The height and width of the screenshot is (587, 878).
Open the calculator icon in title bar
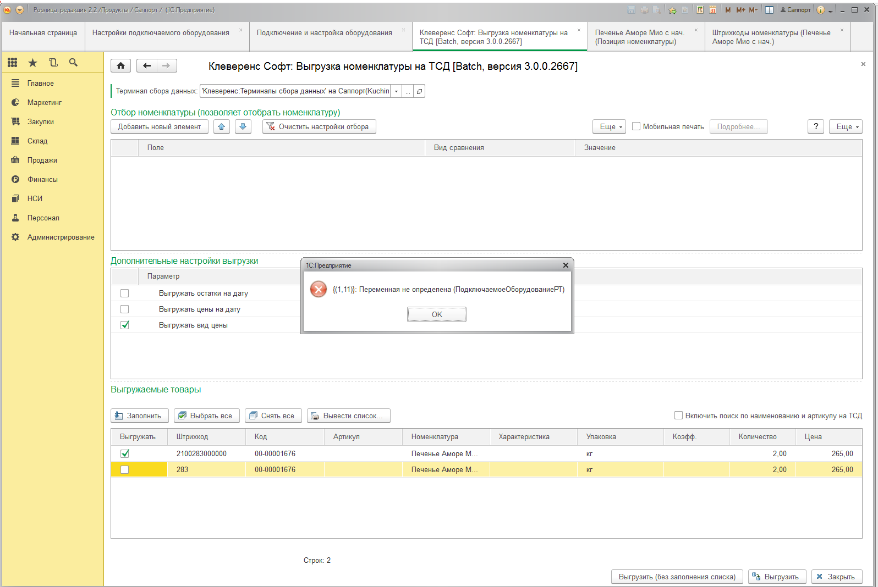coord(700,10)
